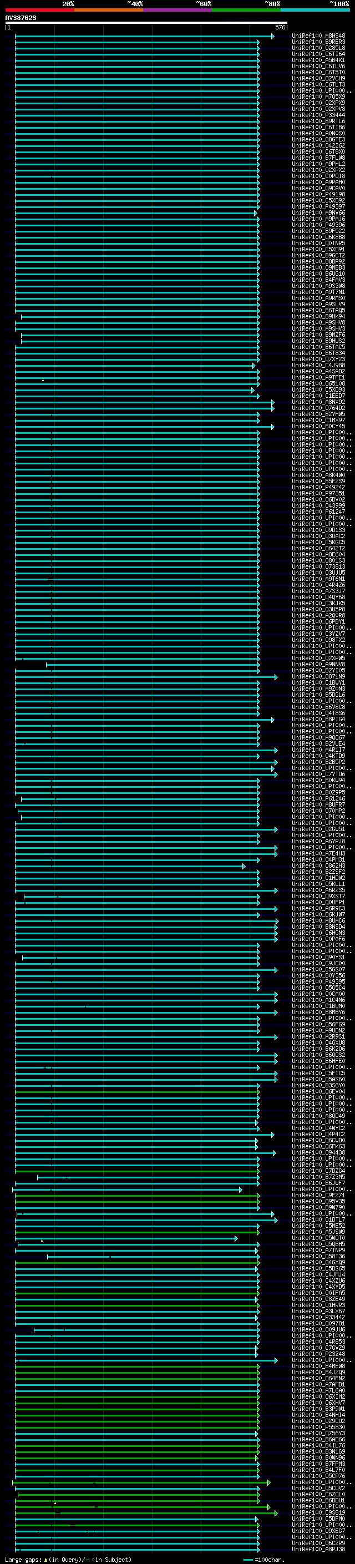Select the UniRef100_P61246 label

coord(318,799)
